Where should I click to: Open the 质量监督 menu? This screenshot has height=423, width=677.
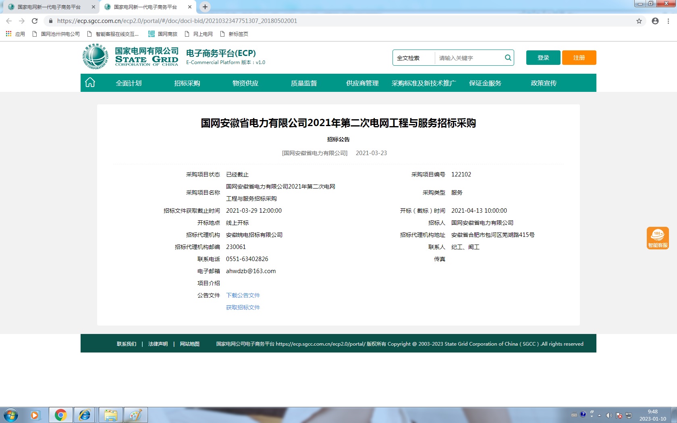point(304,83)
